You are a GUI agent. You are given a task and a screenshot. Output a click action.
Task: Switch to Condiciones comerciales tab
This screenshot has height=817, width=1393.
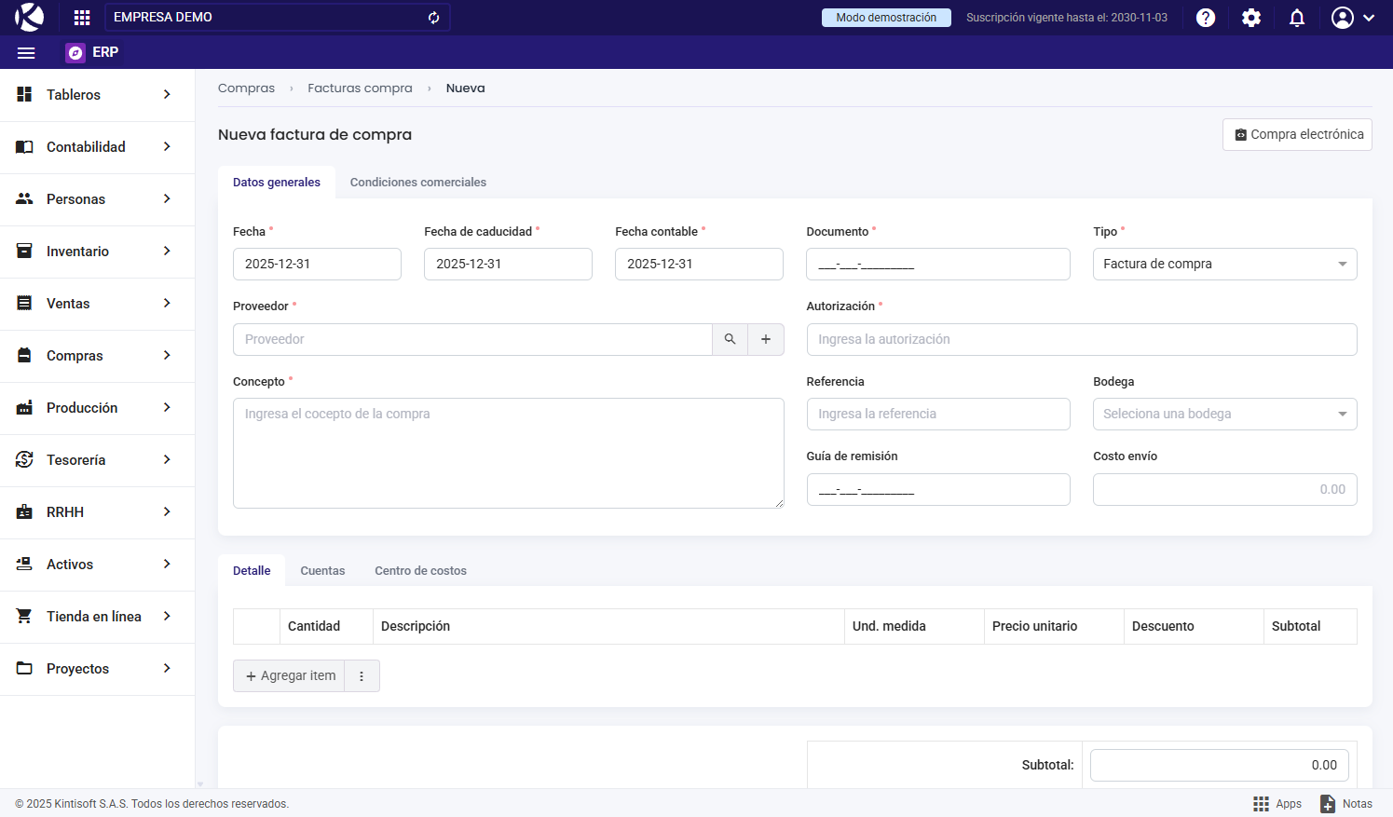tap(417, 183)
